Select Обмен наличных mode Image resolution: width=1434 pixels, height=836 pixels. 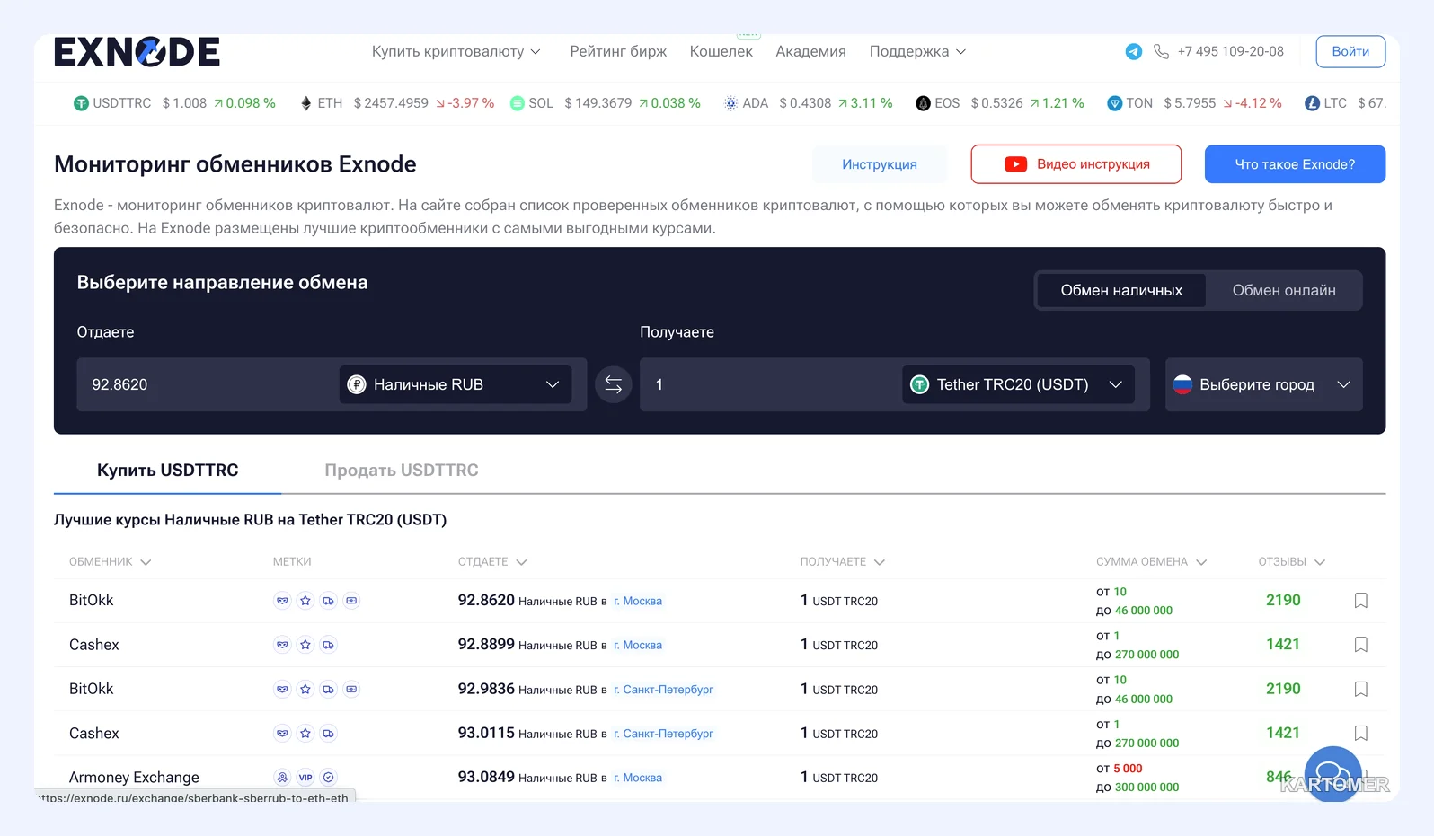(x=1121, y=291)
